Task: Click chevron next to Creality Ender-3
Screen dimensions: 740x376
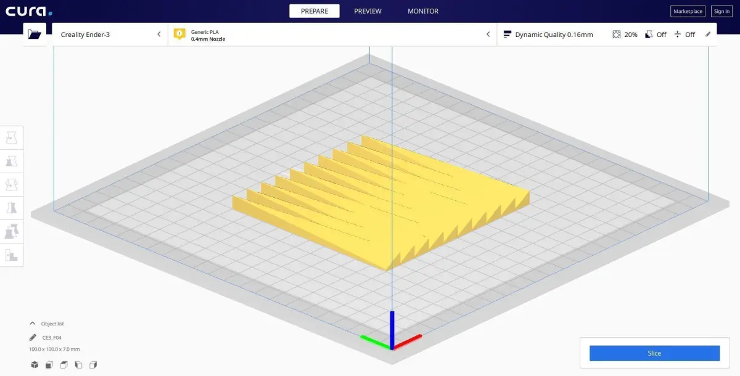Action: [159, 35]
